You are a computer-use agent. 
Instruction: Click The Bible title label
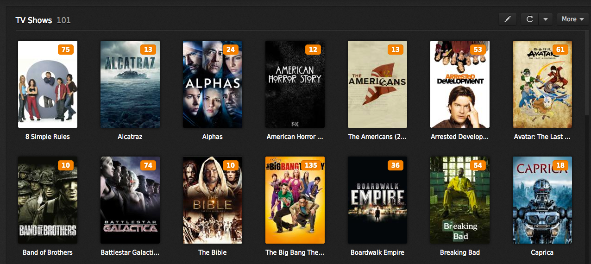[x=213, y=252]
